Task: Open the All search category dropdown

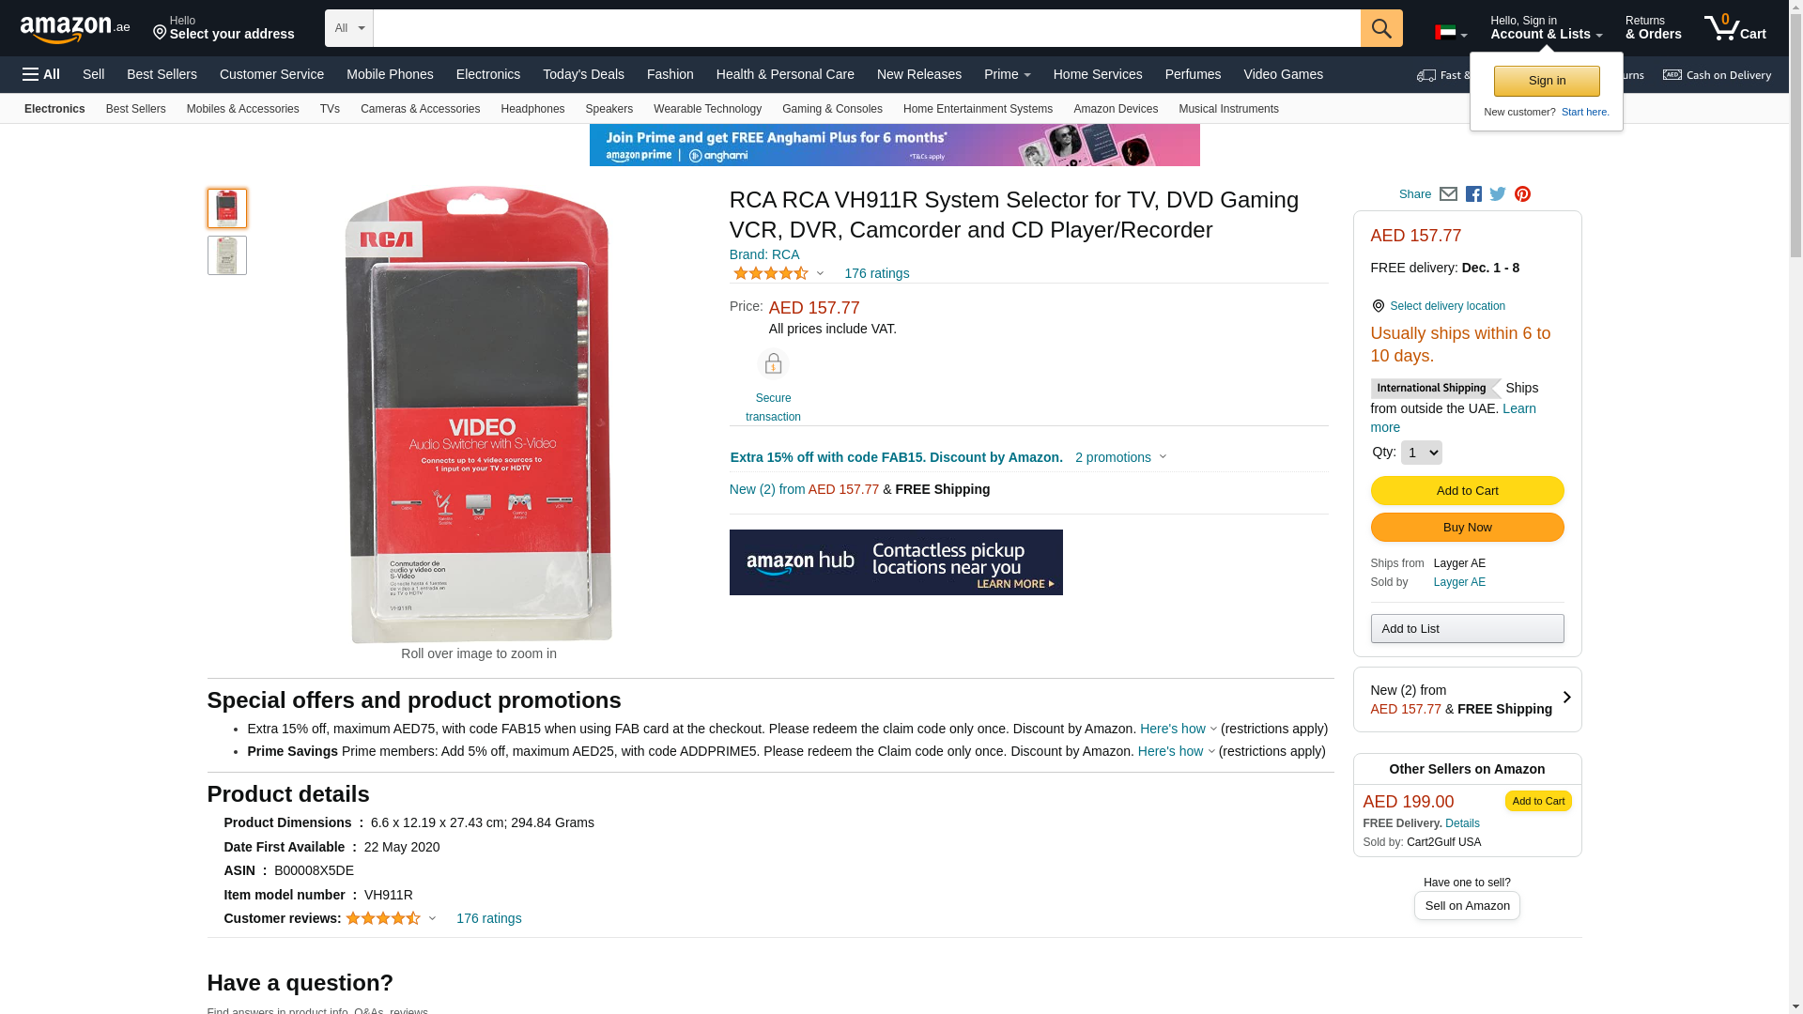Action: click(x=349, y=28)
